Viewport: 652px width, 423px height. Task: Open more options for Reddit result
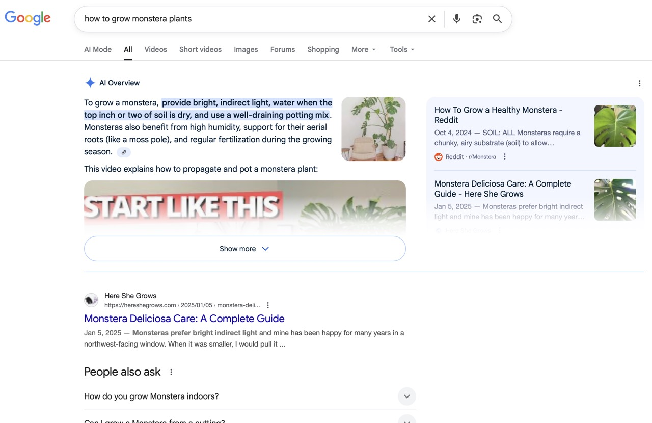(504, 157)
